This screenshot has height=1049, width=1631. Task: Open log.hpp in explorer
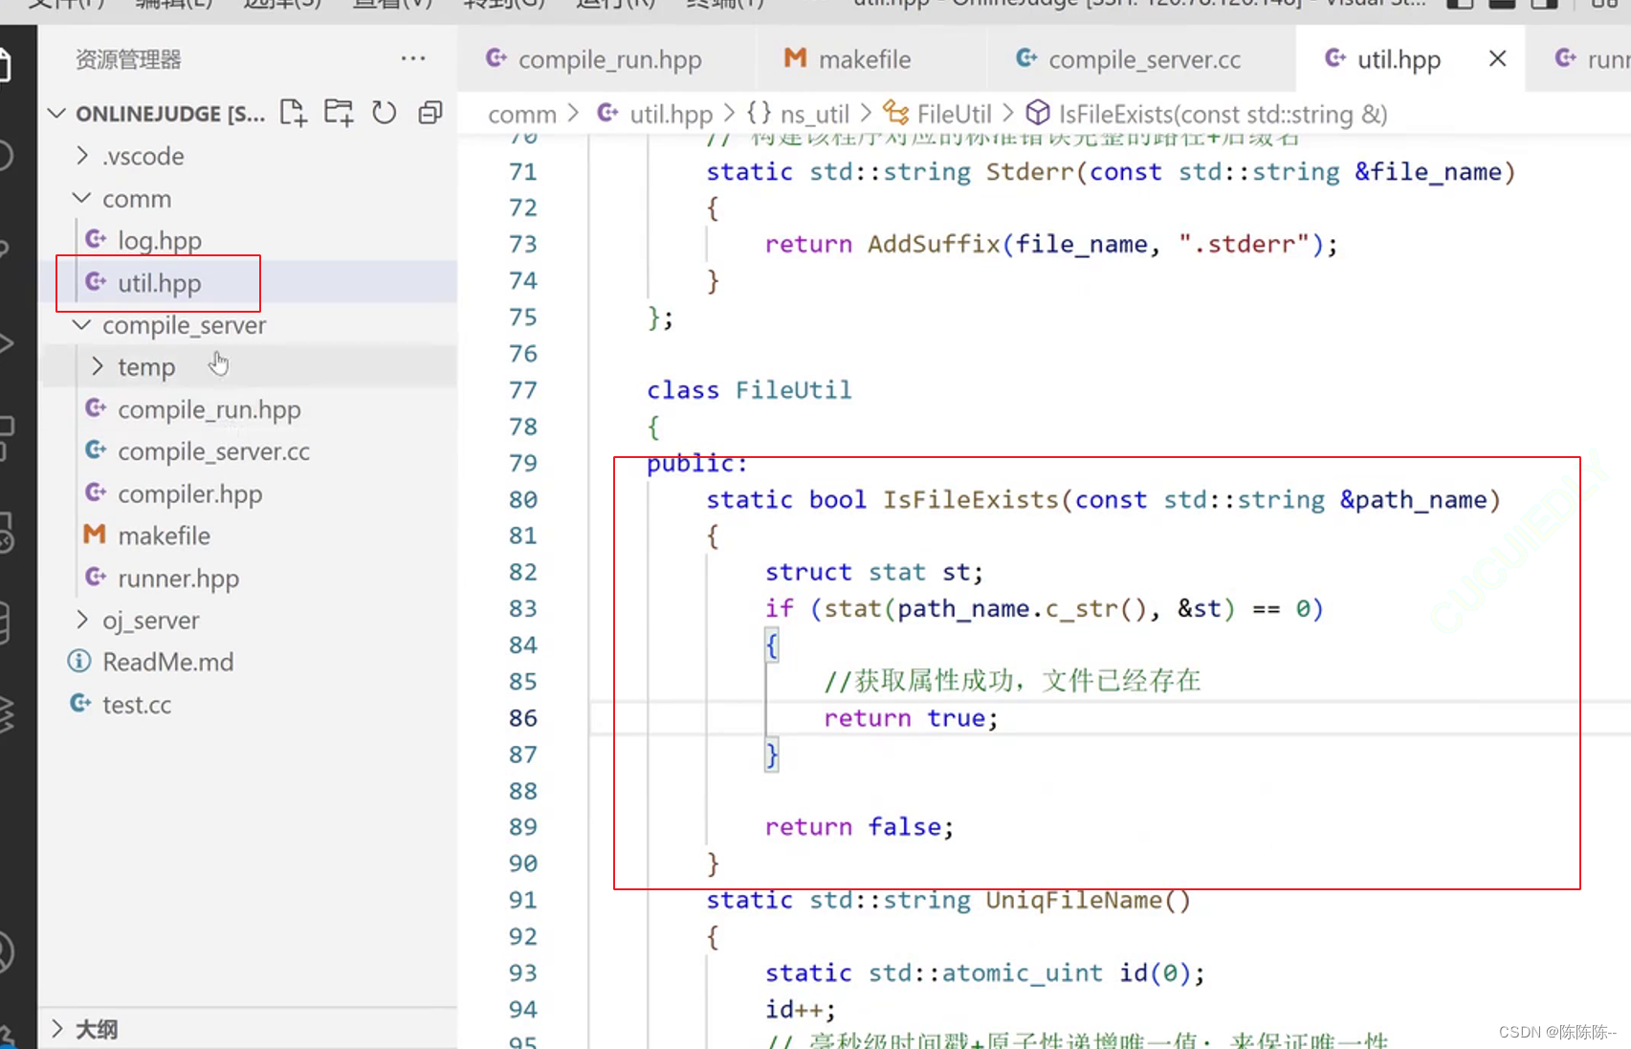click(x=249, y=240)
